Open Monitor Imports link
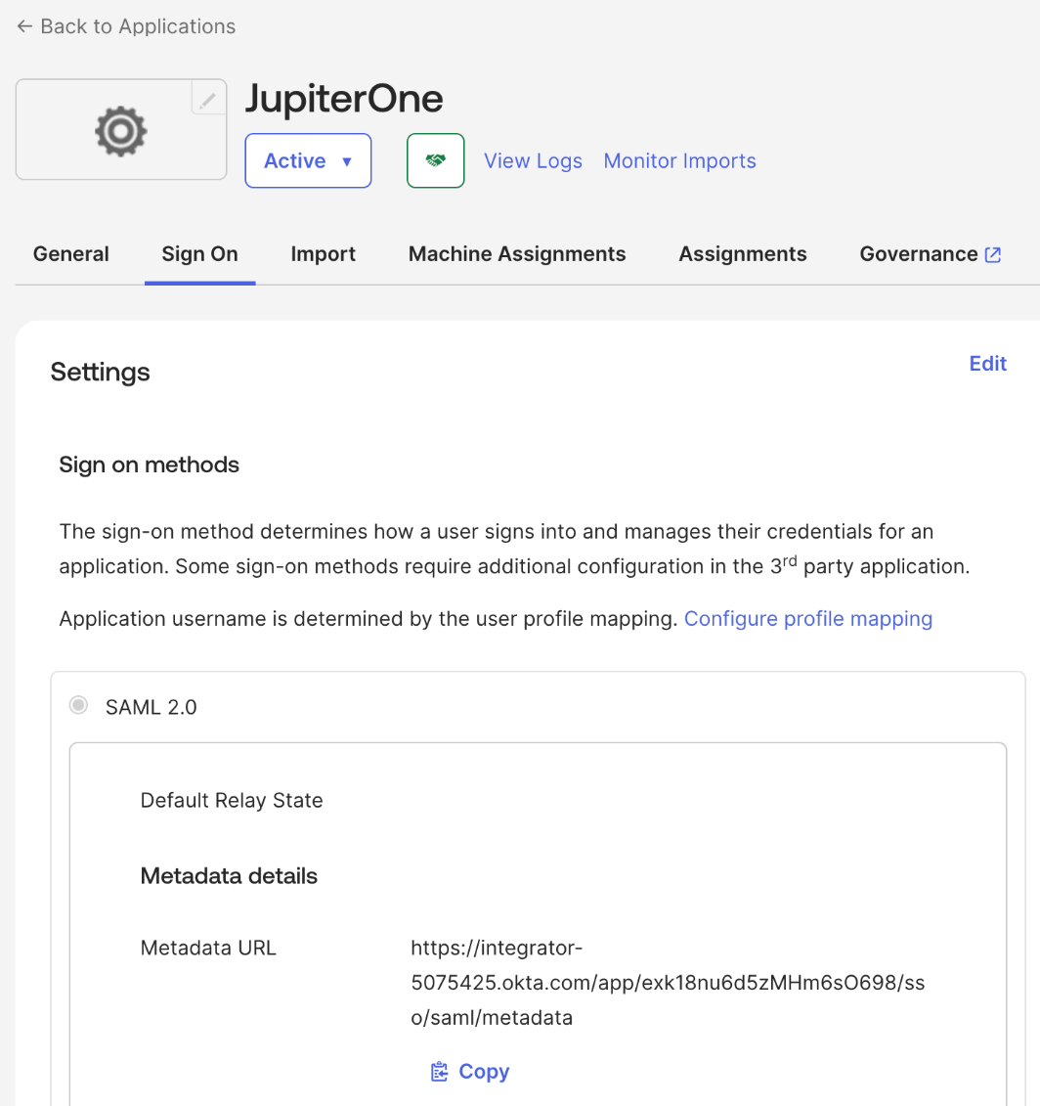 pyautogui.click(x=679, y=160)
